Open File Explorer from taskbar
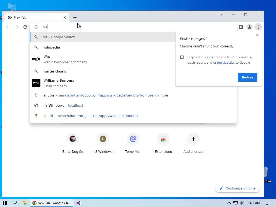The height and width of the screenshot is (207, 276). [25, 203]
